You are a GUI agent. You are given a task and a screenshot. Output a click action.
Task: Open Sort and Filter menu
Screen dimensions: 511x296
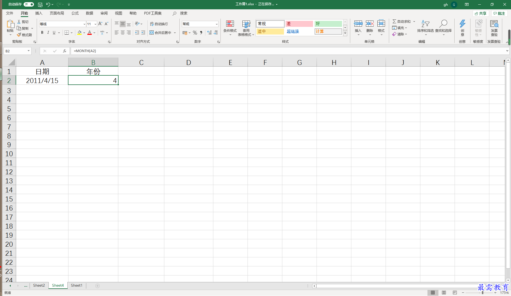(425, 28)
